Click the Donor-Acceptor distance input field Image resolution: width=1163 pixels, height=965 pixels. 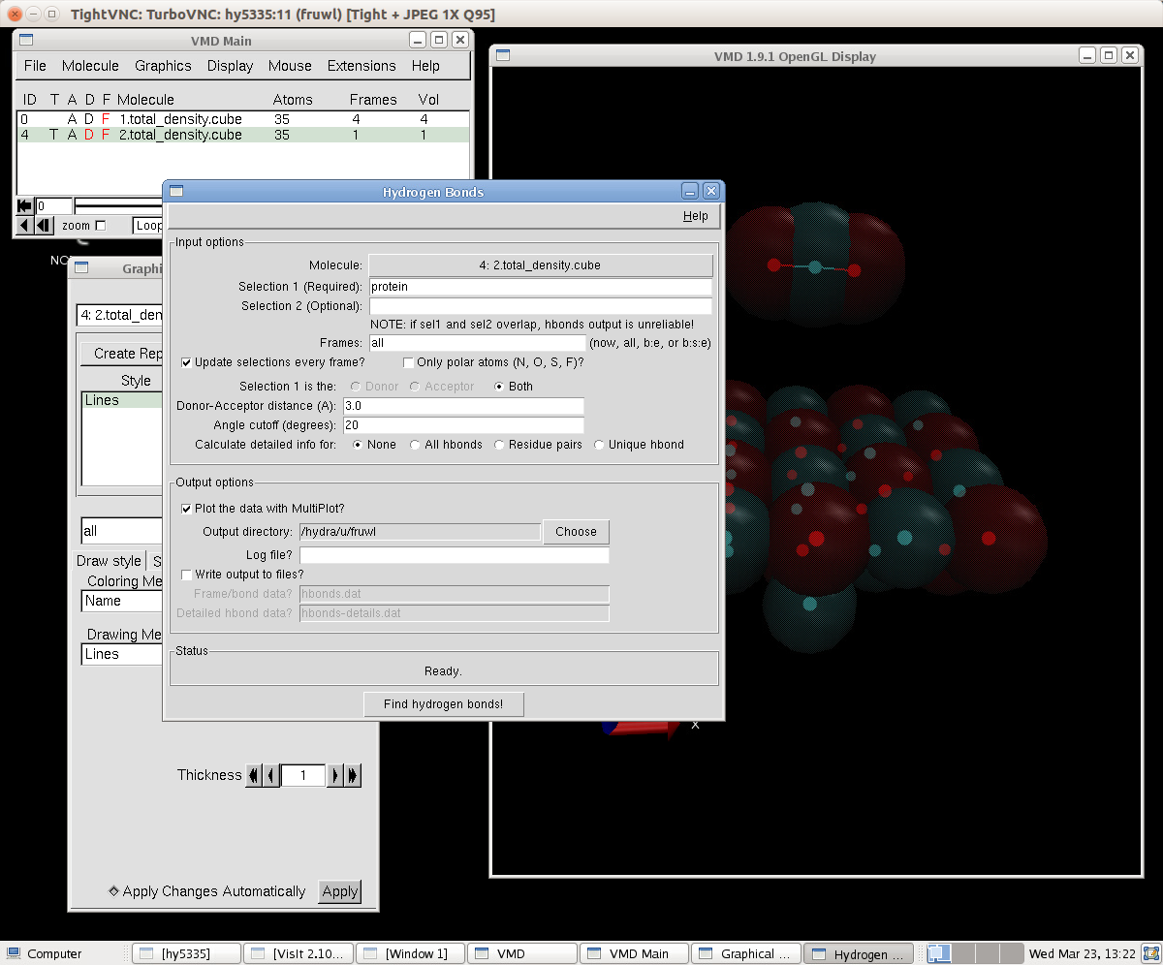(x=463, y=406)
